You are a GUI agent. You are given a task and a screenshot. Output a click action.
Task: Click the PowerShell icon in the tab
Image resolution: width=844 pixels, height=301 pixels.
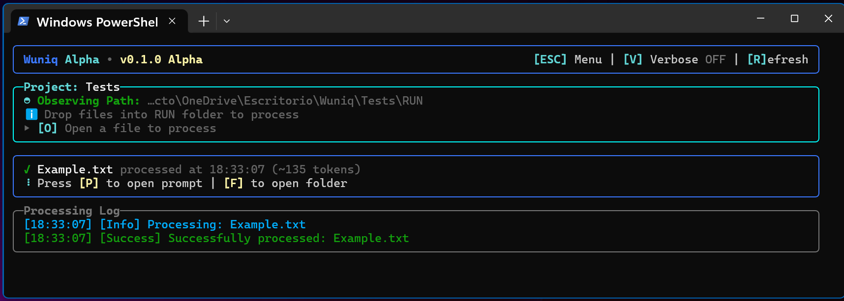pyautogui.click(x=23, y=21)
